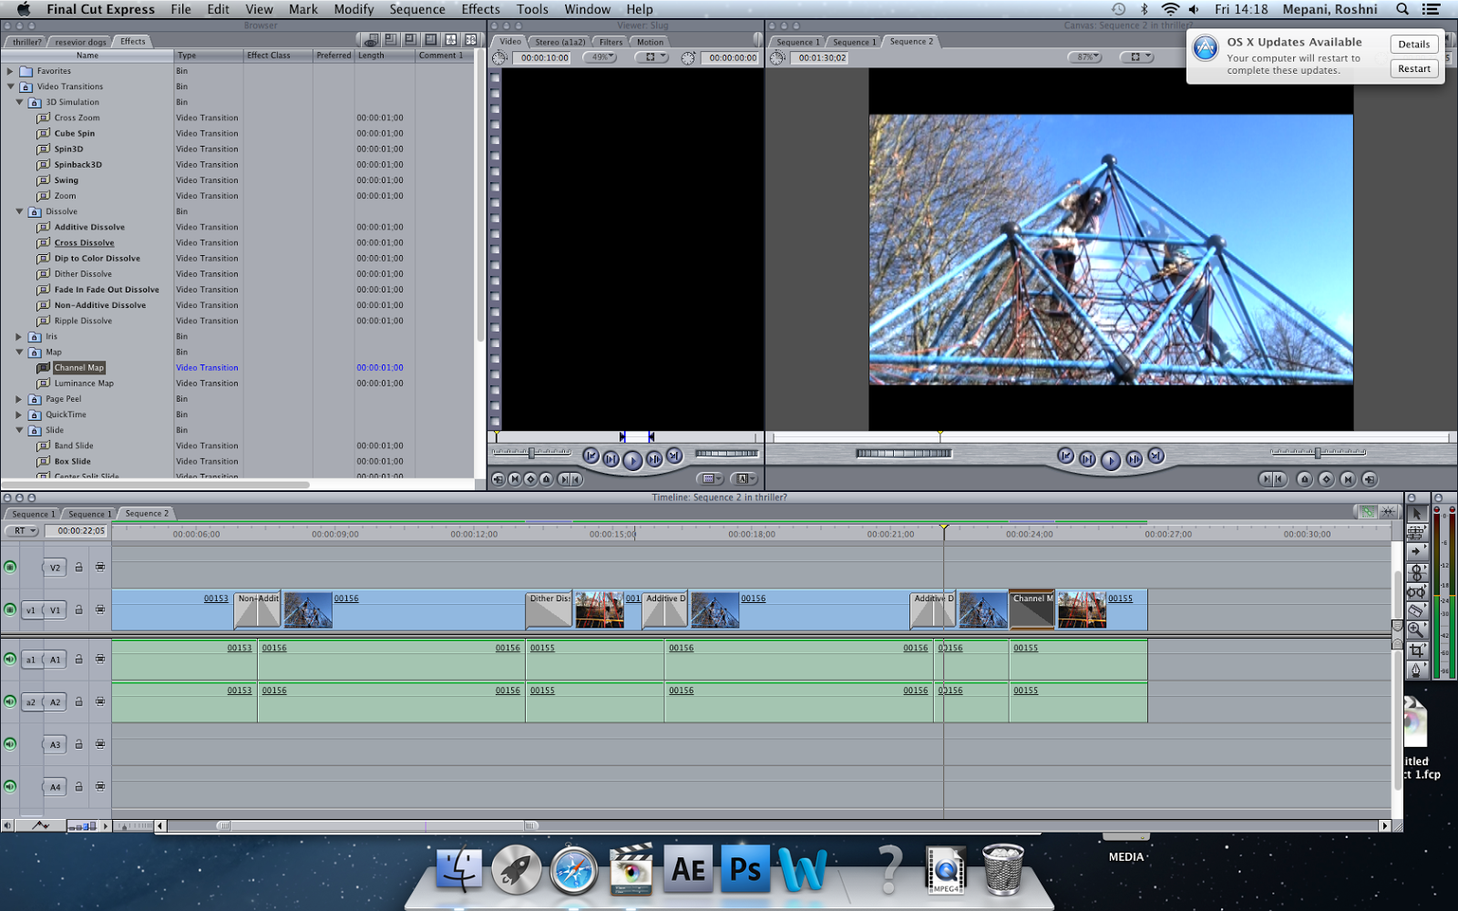Lock the V1 video track
The height and width of the screenshot is (911, 1458).
point(79,609)
